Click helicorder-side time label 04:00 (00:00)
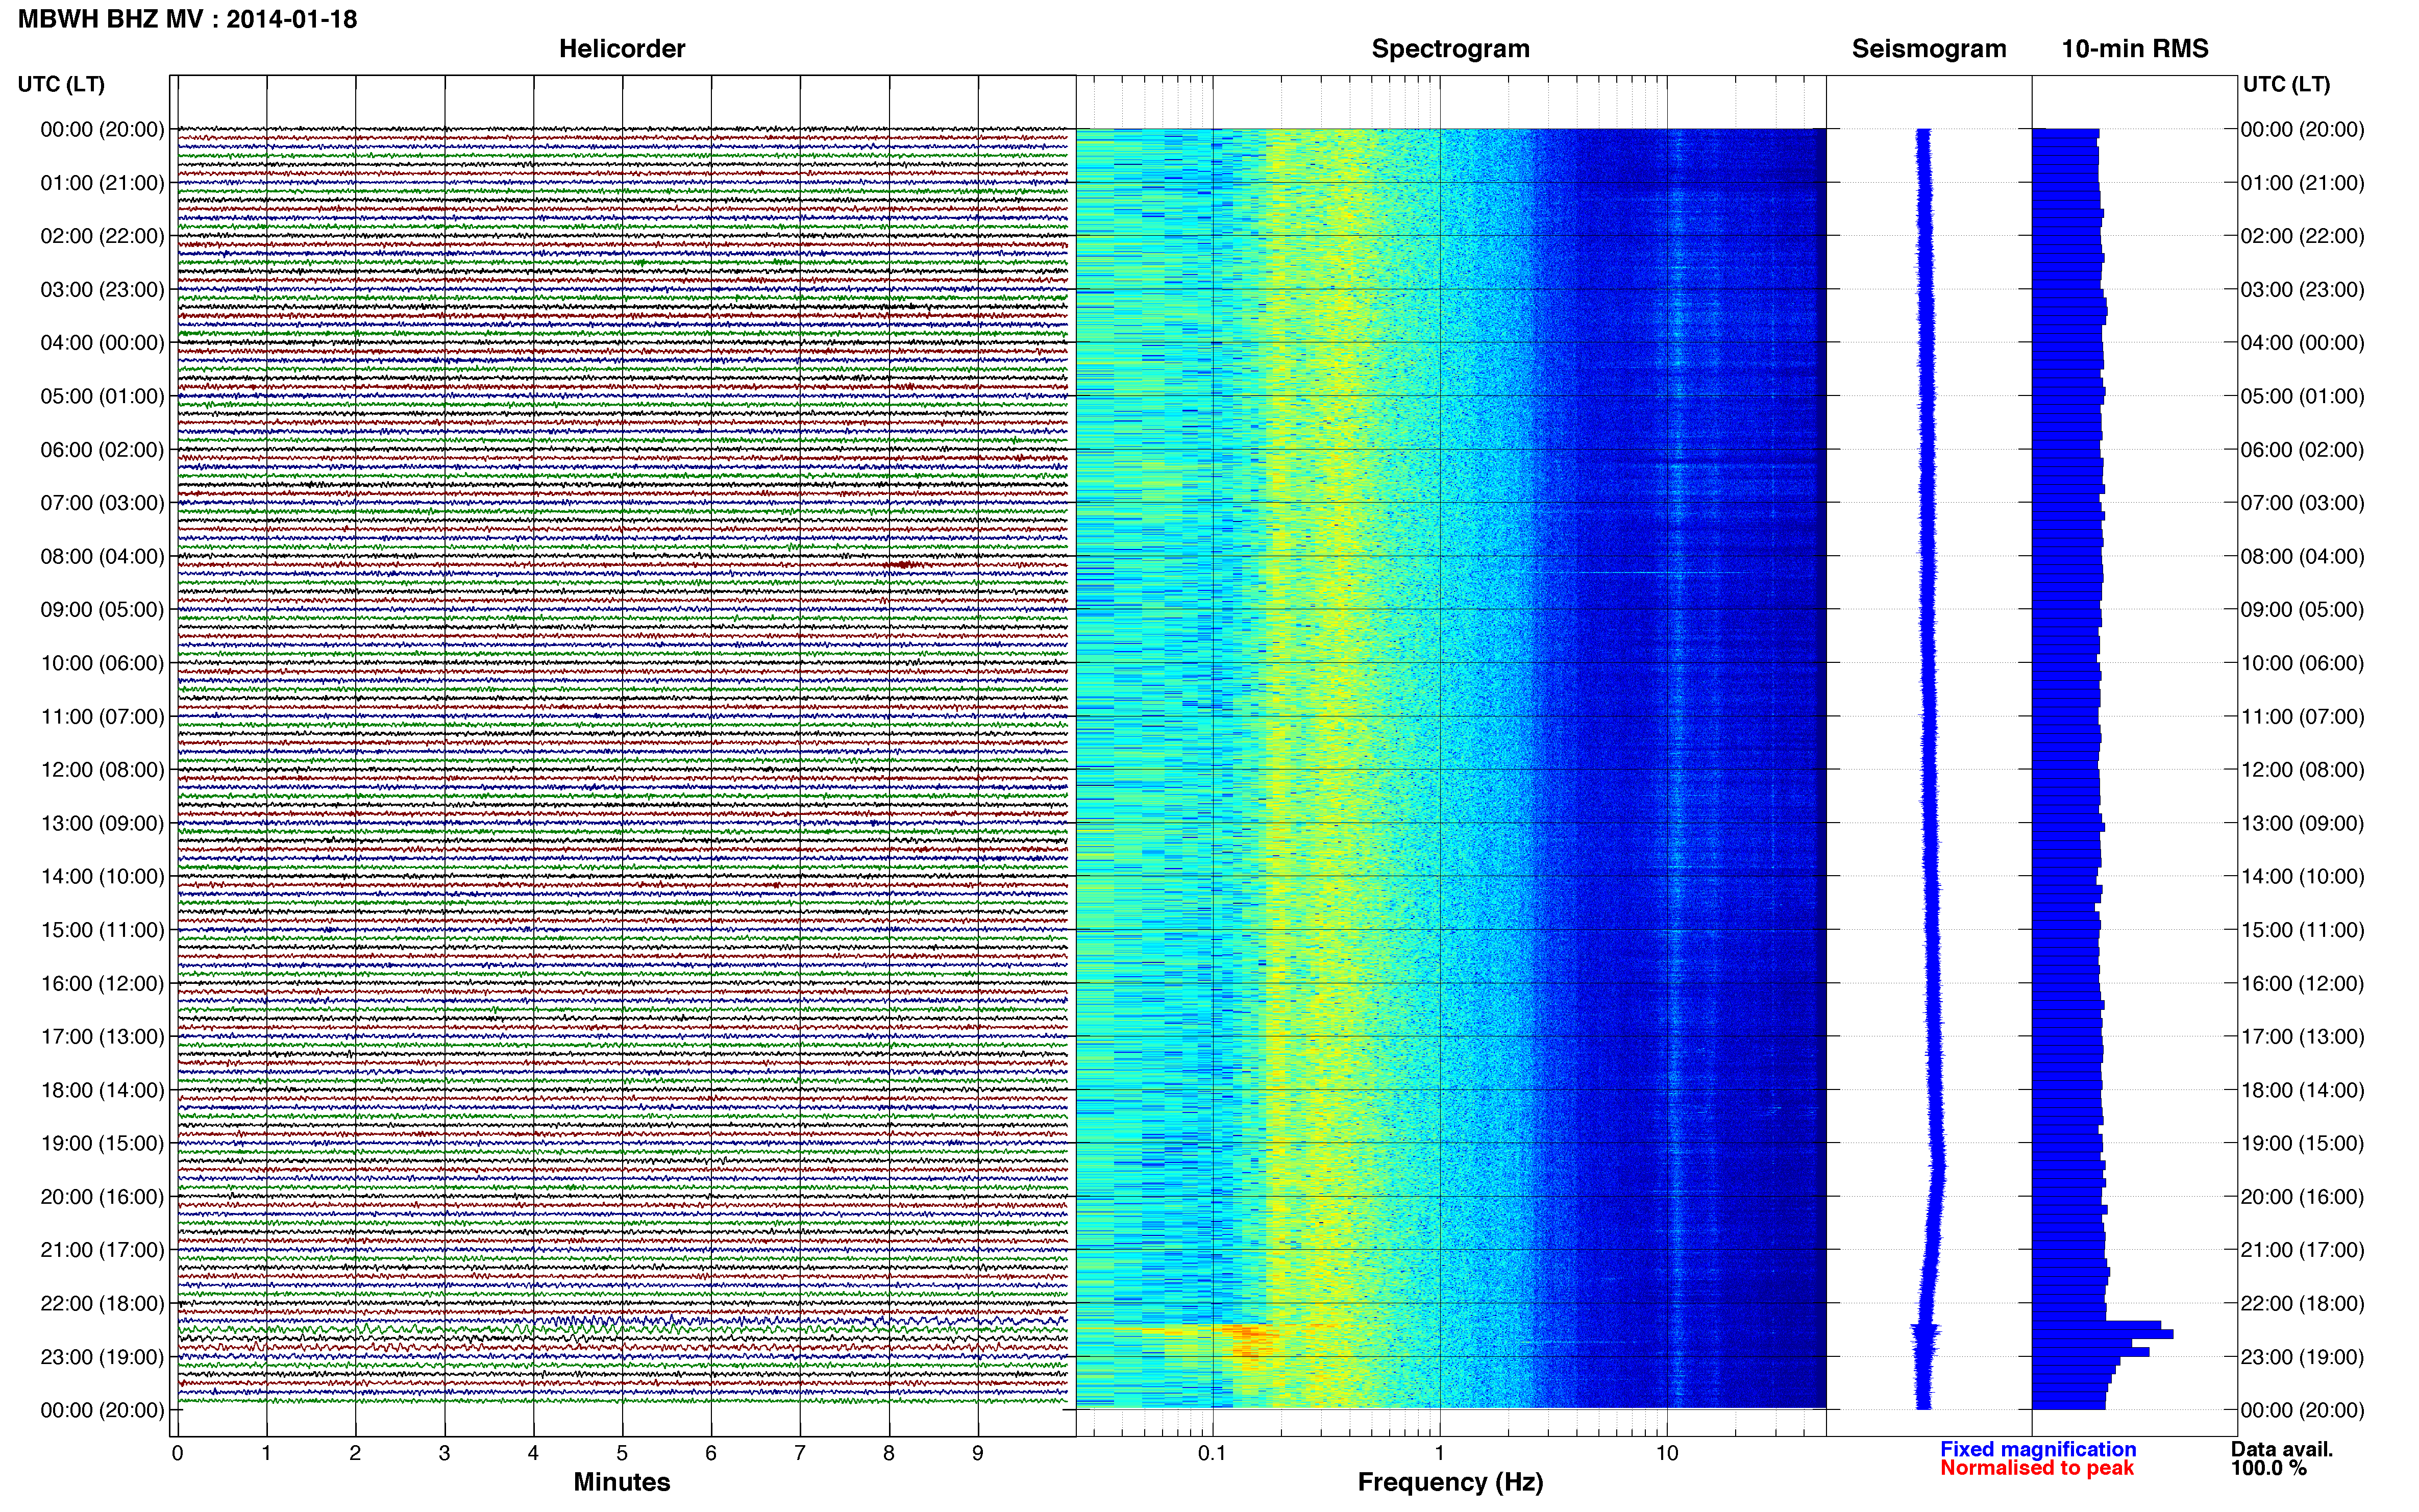This screenshot has width=2419, height=1512. [102, 343]
